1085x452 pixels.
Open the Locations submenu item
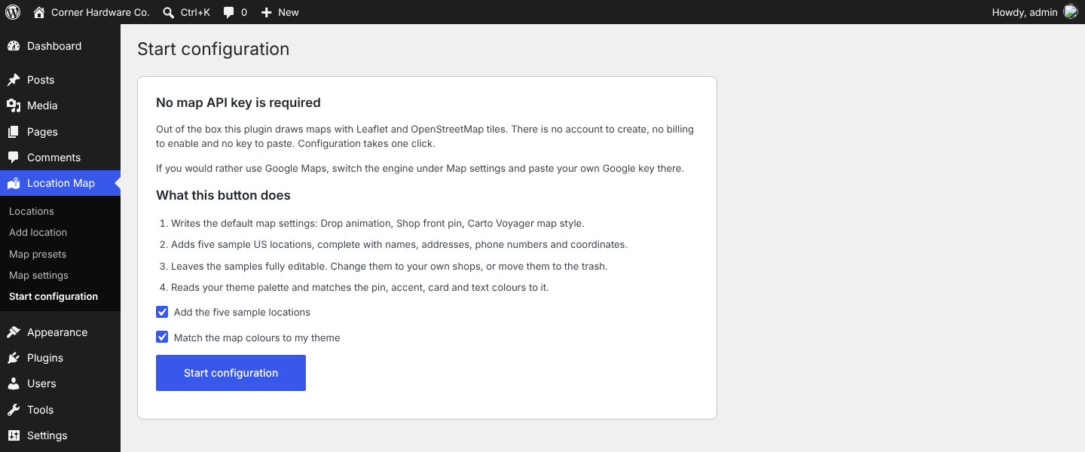32,212
